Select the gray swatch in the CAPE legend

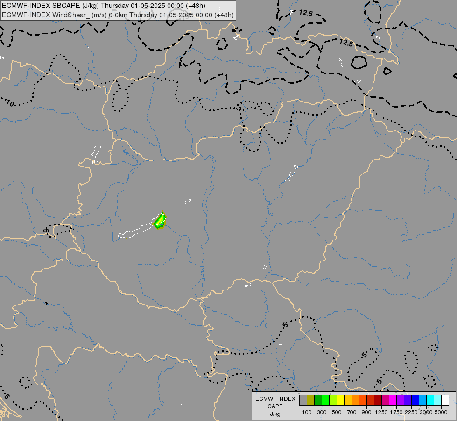point(303,400)
